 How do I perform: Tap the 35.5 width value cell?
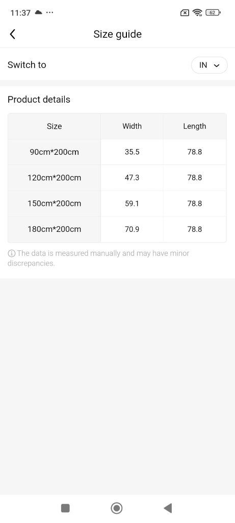pos(132,152)
